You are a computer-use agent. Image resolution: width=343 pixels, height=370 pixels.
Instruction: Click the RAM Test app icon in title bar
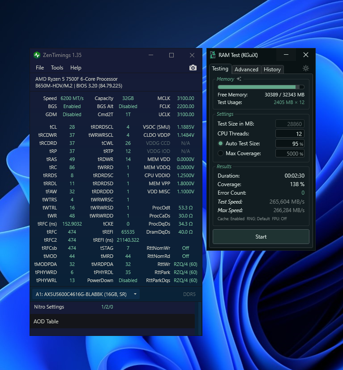213,55
